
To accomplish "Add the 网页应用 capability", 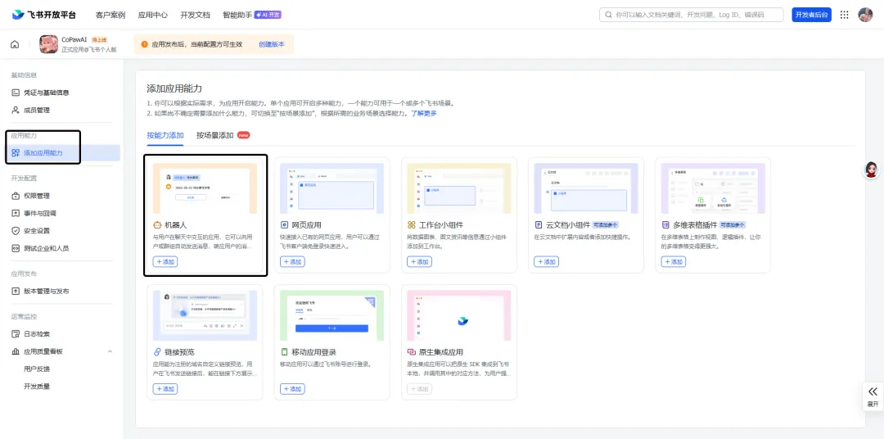I will tap(292, 262).
